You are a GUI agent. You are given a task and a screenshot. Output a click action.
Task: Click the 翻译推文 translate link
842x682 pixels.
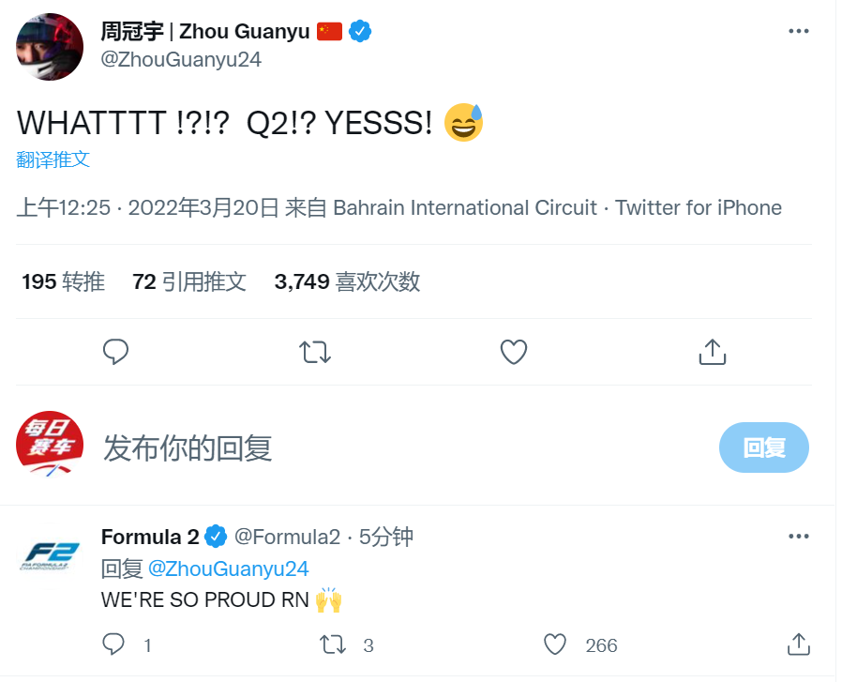pyautogui.click(x=53, y=159)
